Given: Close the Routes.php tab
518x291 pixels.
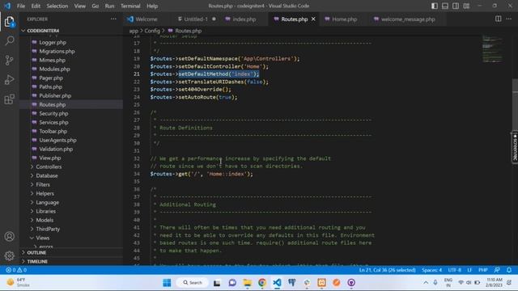Looking at the screenshot, I should click(313, 19).
